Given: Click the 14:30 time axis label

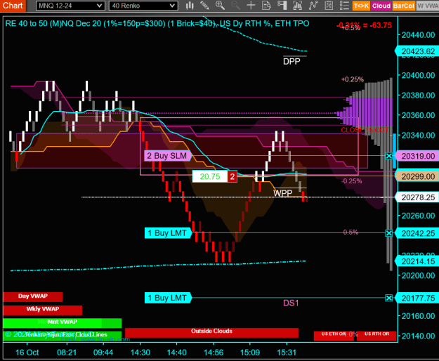Looking at the screenshot, I should tap(140, 353).
